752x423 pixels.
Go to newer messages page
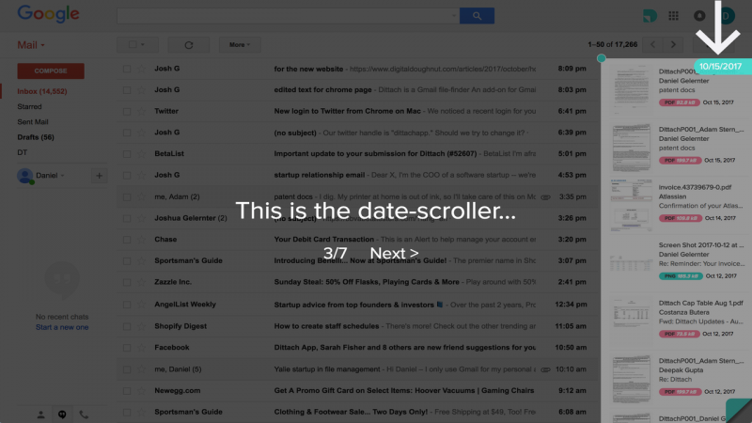652,44
